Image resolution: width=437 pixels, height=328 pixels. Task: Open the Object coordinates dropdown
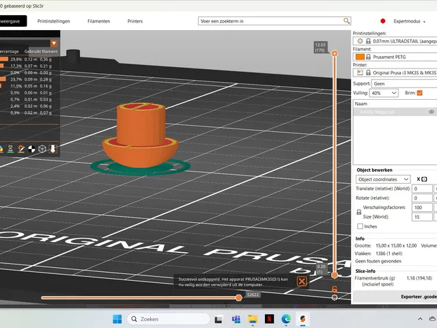pos(383,179)
